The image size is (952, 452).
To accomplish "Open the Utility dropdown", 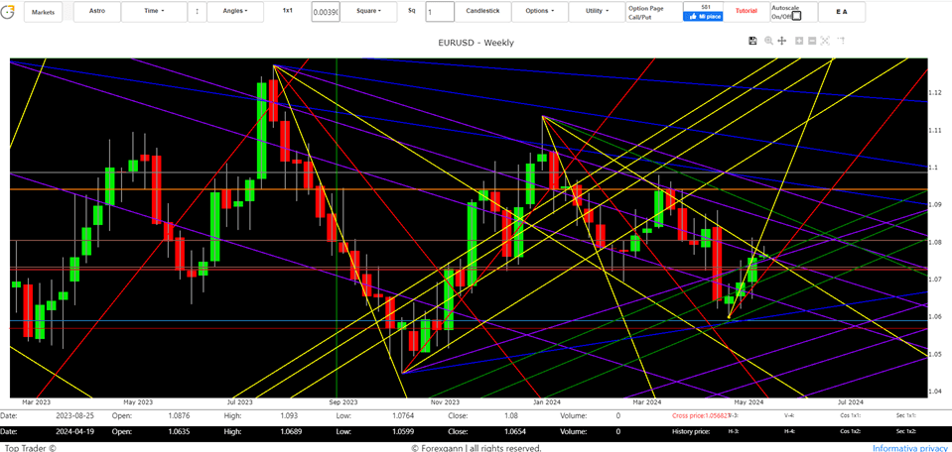I will point(598,12).
